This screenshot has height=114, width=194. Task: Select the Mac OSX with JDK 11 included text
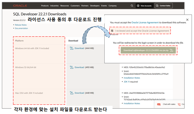[29, 93]
